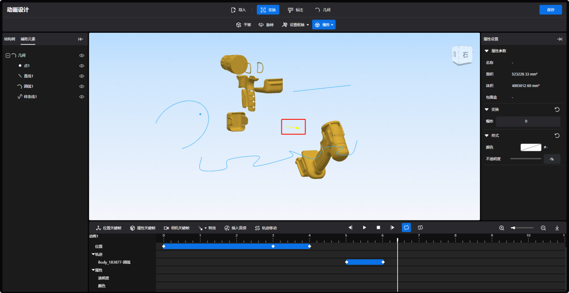This screenshot has height=293, width=569.
Task: Reset the 样式 section values
Action: click(557, 136)
